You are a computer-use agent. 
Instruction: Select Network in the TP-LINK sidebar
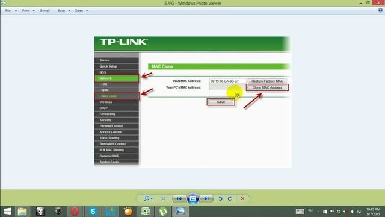pos(117,78)
